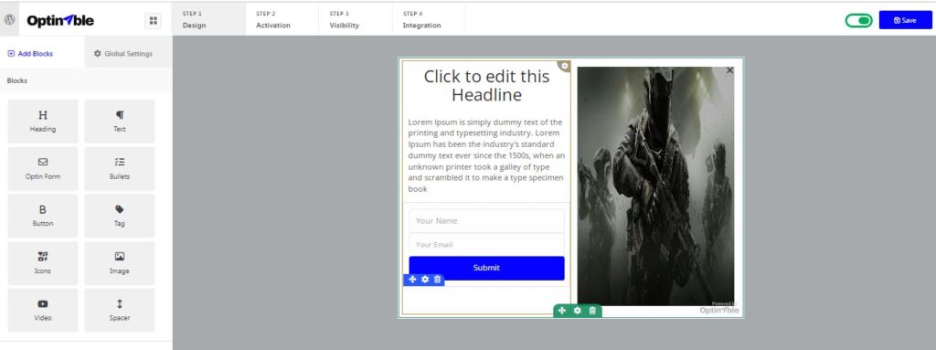Add a Button block
Viewport: 936px width, 350px height.
point(43,216)
